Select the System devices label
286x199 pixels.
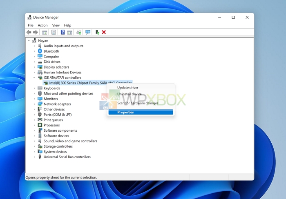(55, 151)
